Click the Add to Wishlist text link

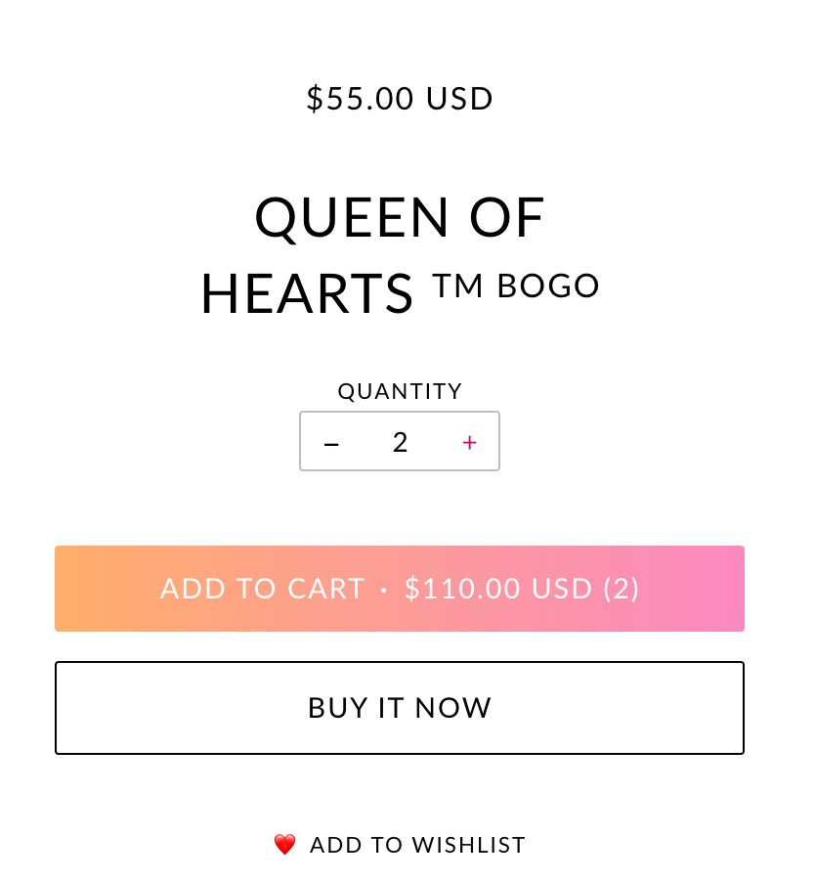click(417, 845)
